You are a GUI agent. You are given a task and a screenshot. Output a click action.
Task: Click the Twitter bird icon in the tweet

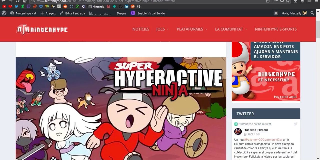pos(296,124)
